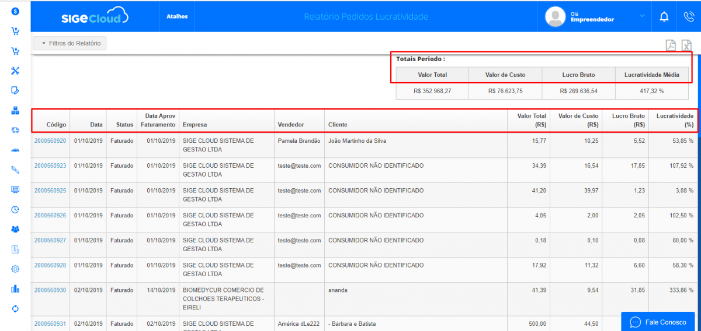Select the gross profit R$ 269.636,54
This screenshot has width=701, height=331.
(x=578, y=91)
